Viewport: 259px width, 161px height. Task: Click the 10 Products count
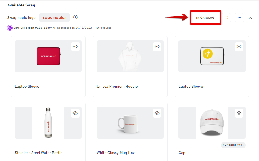click(x=103, y=28)
